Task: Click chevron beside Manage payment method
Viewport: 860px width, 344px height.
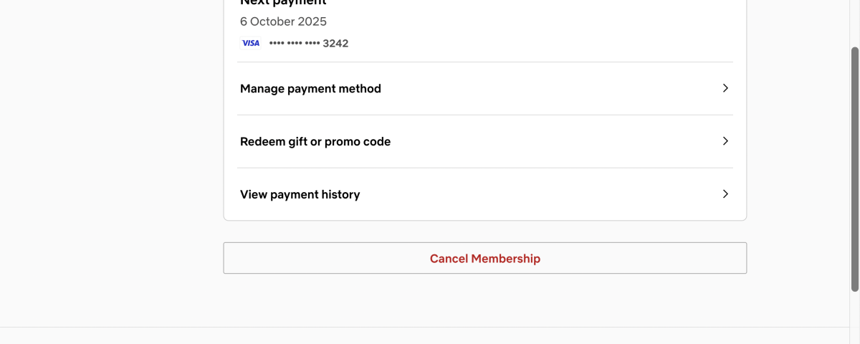Action: 725,88
